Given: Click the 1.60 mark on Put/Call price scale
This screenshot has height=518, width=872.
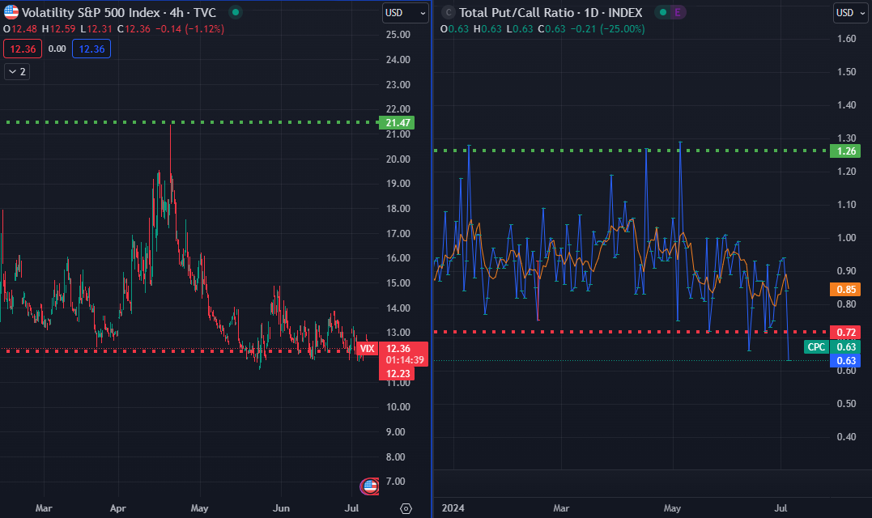Looking at the screenshot, I should pos(846,38).
